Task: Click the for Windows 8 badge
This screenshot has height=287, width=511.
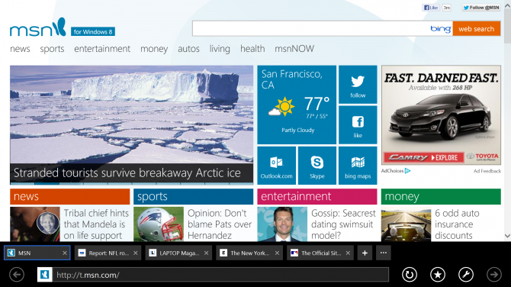Action: 93,31
